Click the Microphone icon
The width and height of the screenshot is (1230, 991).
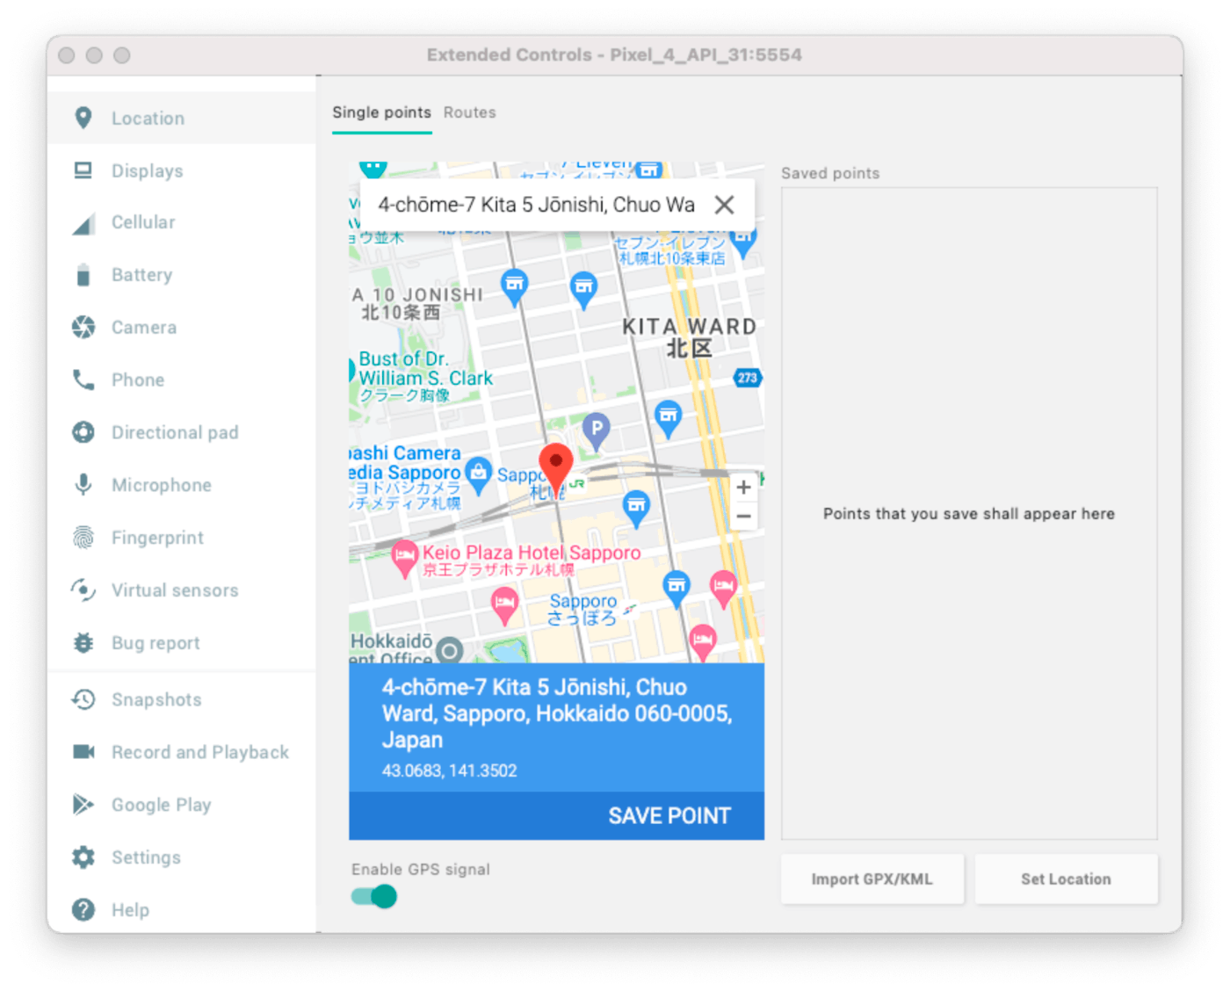click(x=83, y=485)
